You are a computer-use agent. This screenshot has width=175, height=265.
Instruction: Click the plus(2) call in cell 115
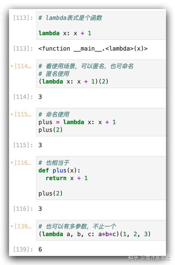(x=50, y=130)
